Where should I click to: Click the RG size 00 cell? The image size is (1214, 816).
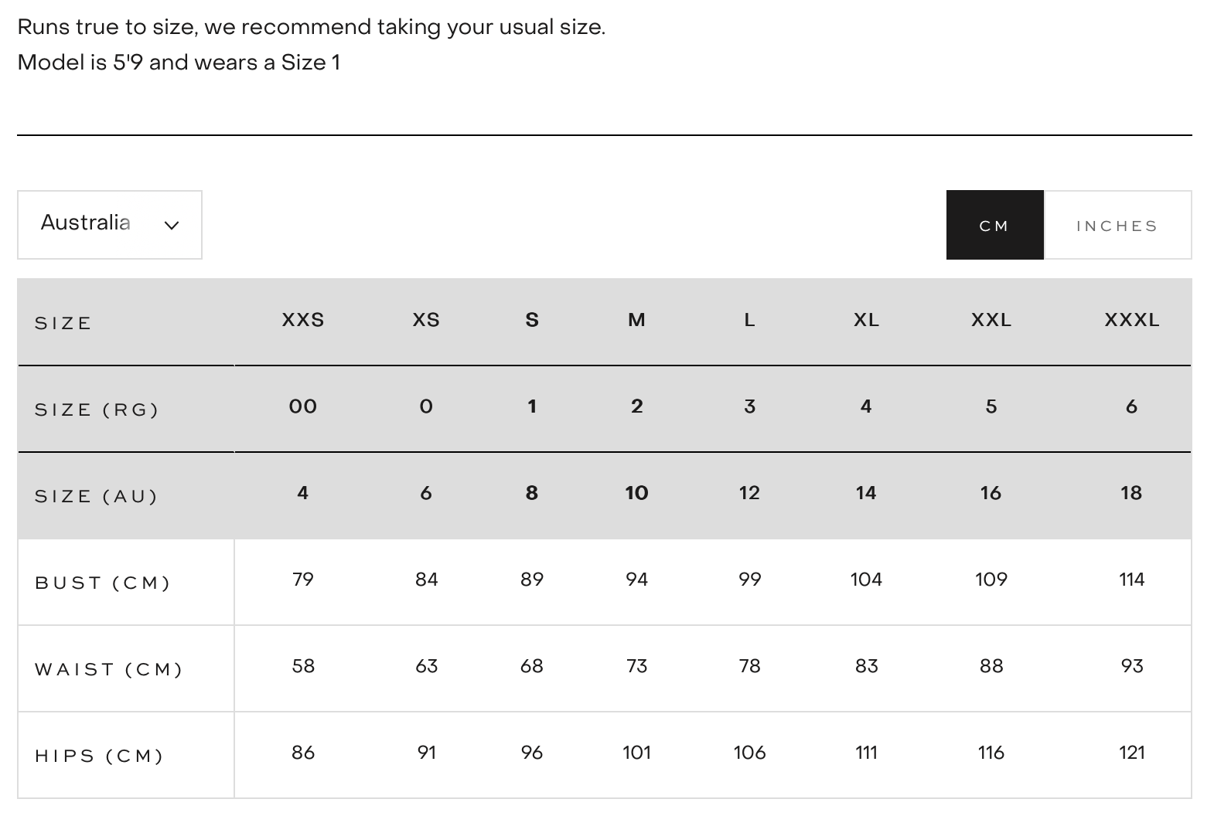303,406
